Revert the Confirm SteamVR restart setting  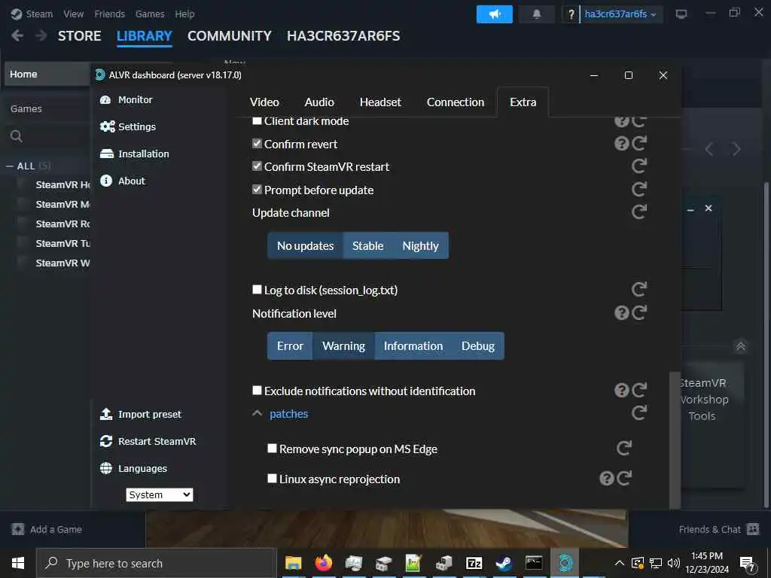pyautogui.click(x=639, y=166)
